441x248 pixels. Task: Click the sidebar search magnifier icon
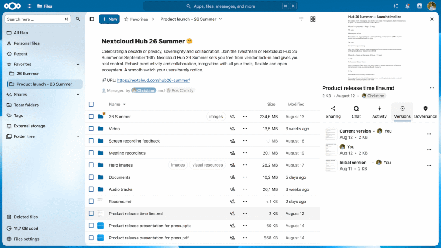[78, 19]
